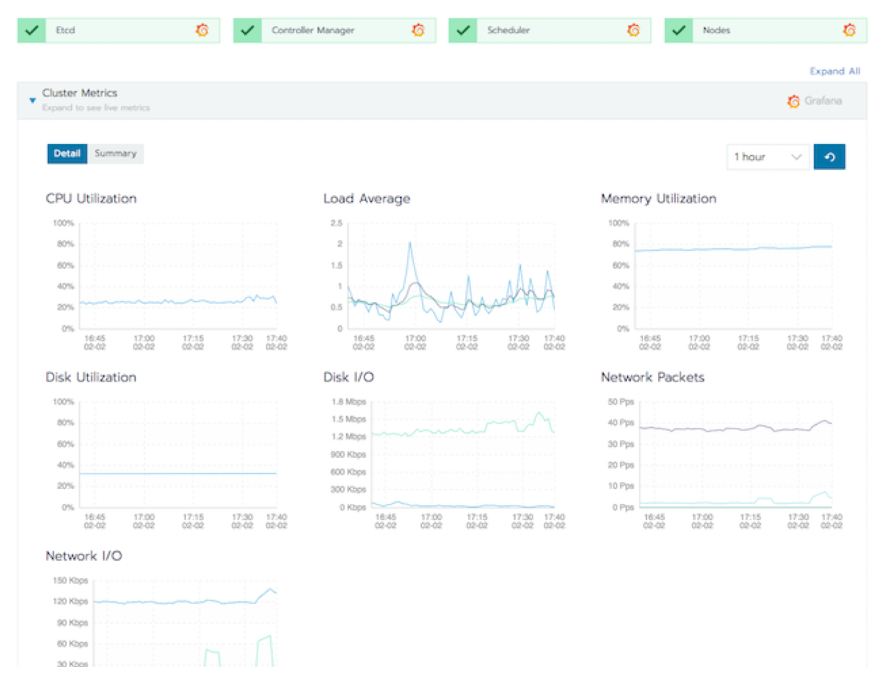Open Grafana icon on Nodes card
Viewport: 886px width, 673px height.
(849, 30)
